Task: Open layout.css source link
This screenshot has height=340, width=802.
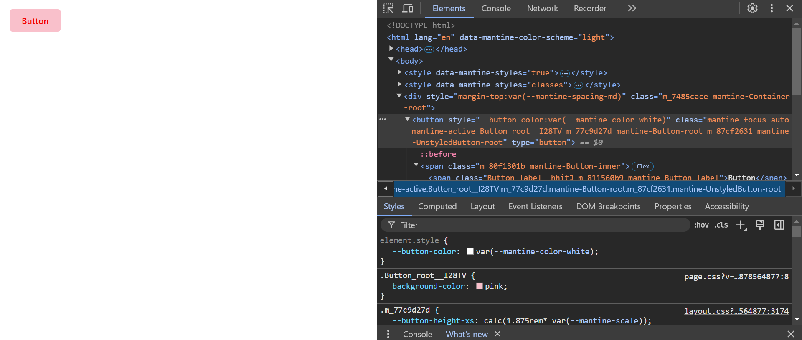Action: (736, 311)
